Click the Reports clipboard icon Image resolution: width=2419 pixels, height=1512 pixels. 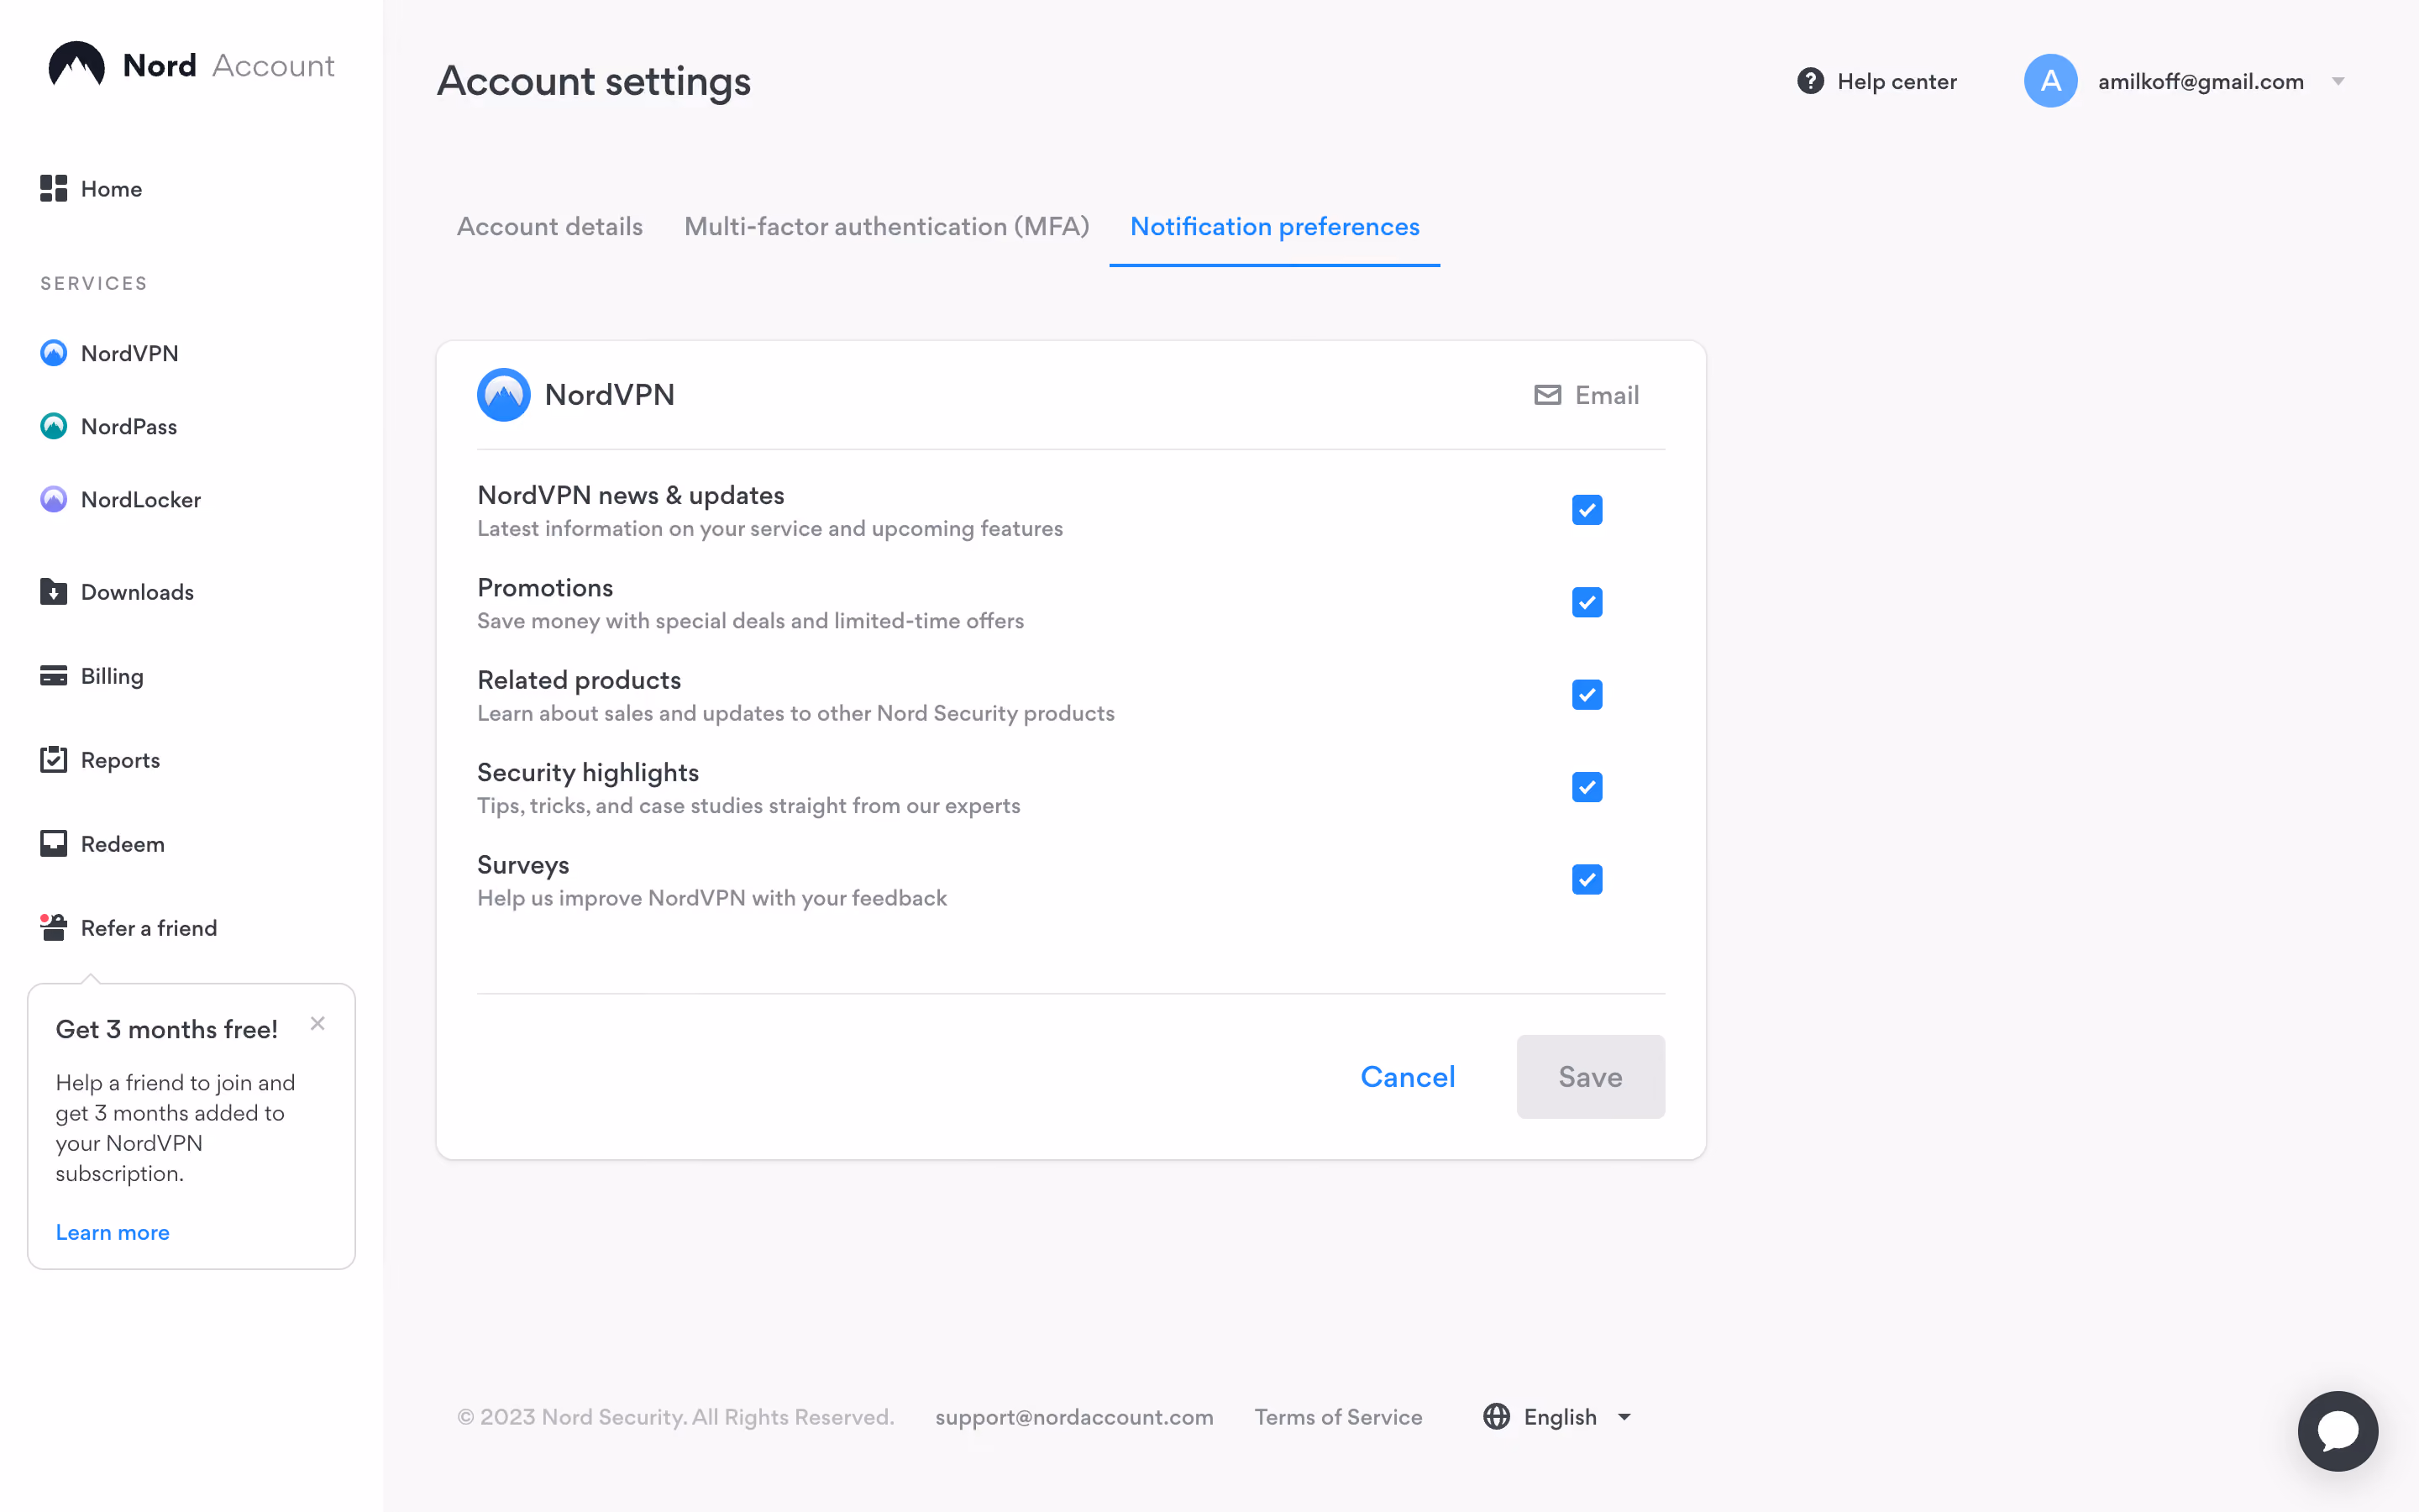[x=54, y=760]
